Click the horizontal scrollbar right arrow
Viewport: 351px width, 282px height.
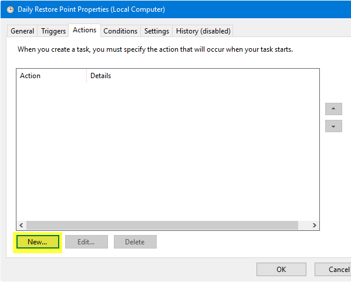[x=314, y=225]
